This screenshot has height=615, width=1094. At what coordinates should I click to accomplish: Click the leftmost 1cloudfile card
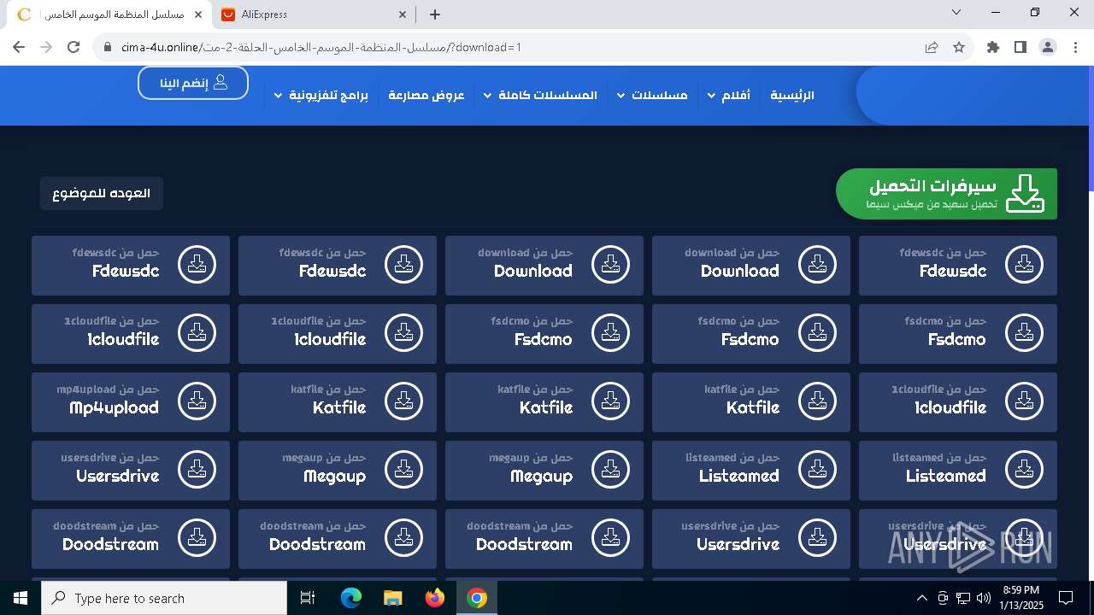coord(131,334)
